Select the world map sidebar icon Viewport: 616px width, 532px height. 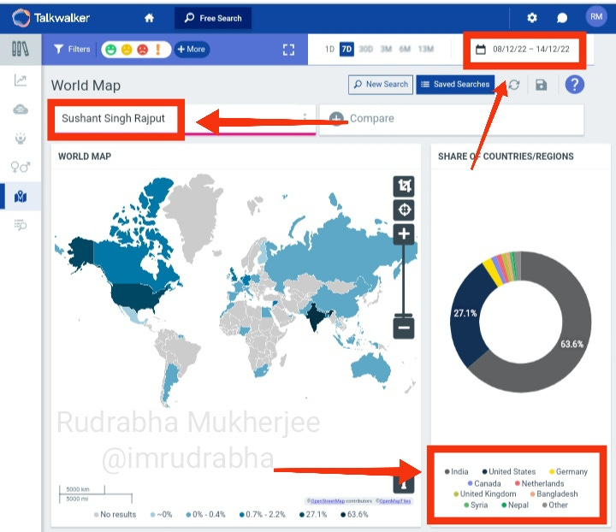point(21,197)
